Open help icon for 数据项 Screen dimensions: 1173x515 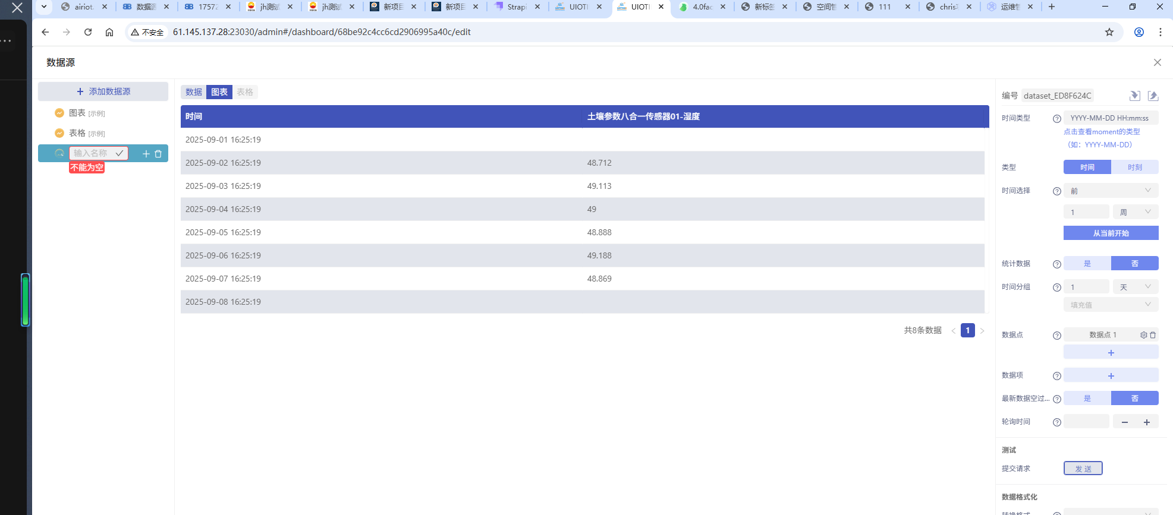click(x=1057, y=376)
